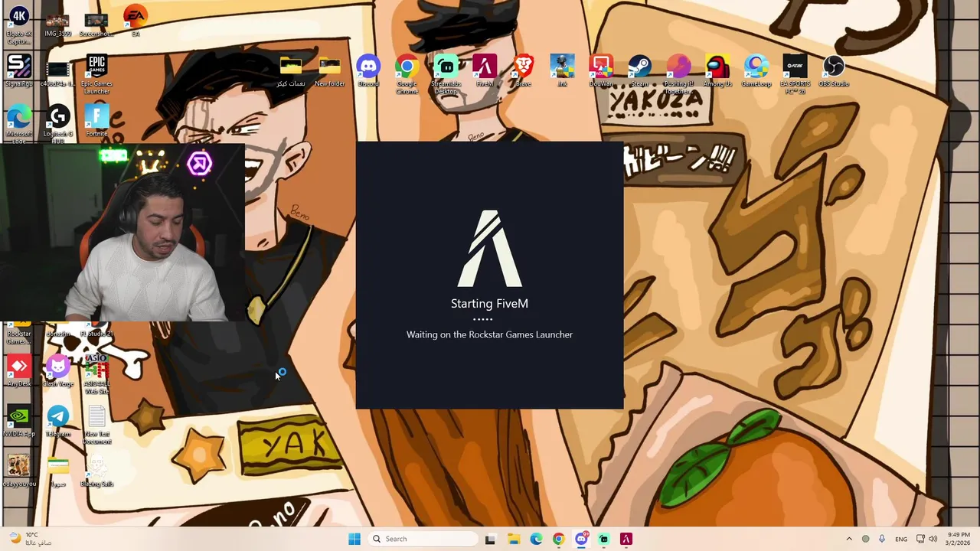Launch EA SPORTS FC 26 shortcut
This screenshot has height=551, width=980.
coord(795,74)
